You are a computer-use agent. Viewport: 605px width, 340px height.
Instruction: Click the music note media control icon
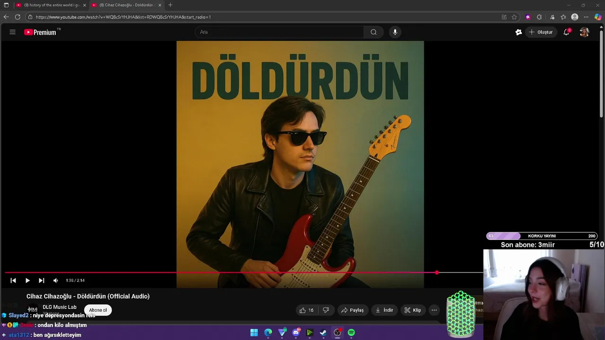coord(552,17)
